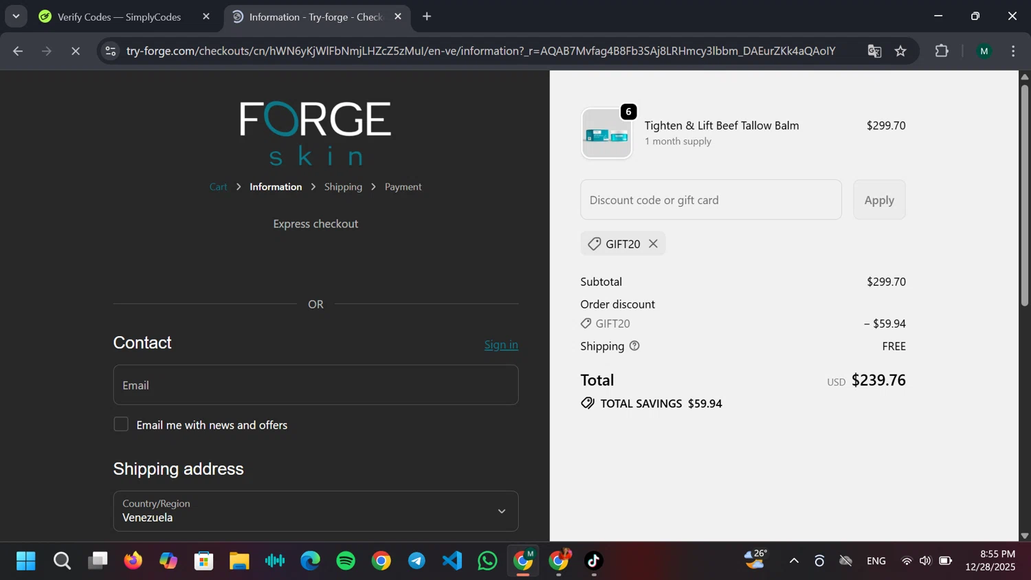The height and width of the screenshot is (580, 1031).
Task: Click the shipping help question mark icon
Action: pyautogui.click(x=634, y=346)
